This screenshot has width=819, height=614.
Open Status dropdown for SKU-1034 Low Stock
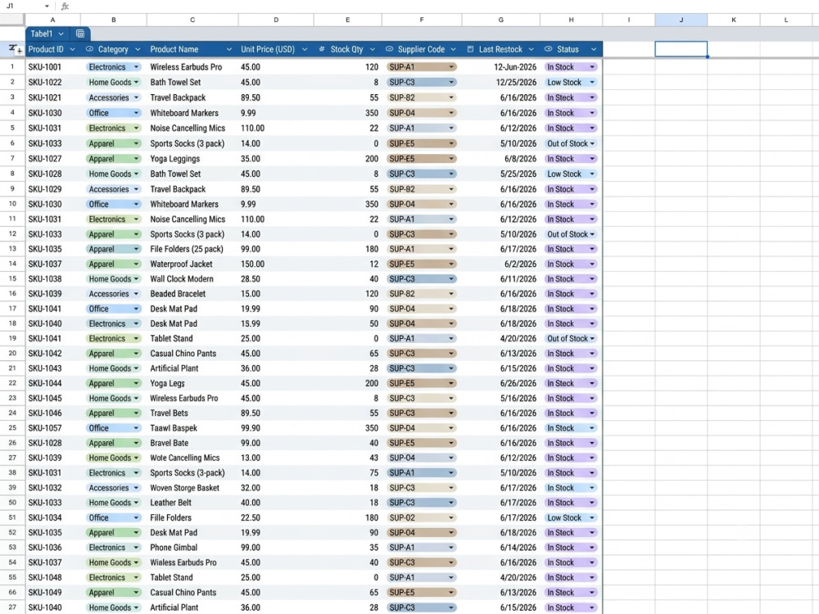pyautogui.click(x=592, y=518)
